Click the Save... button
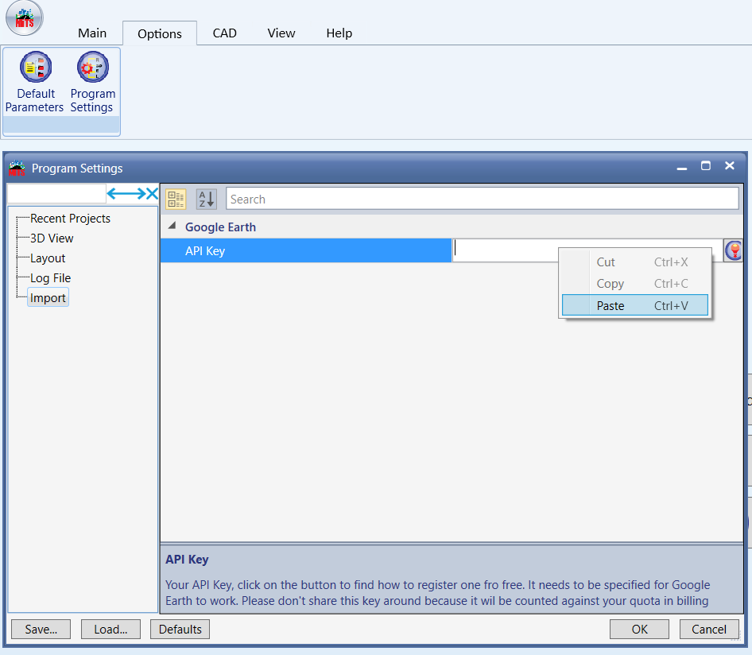The image size is (752, 655). 41,629
